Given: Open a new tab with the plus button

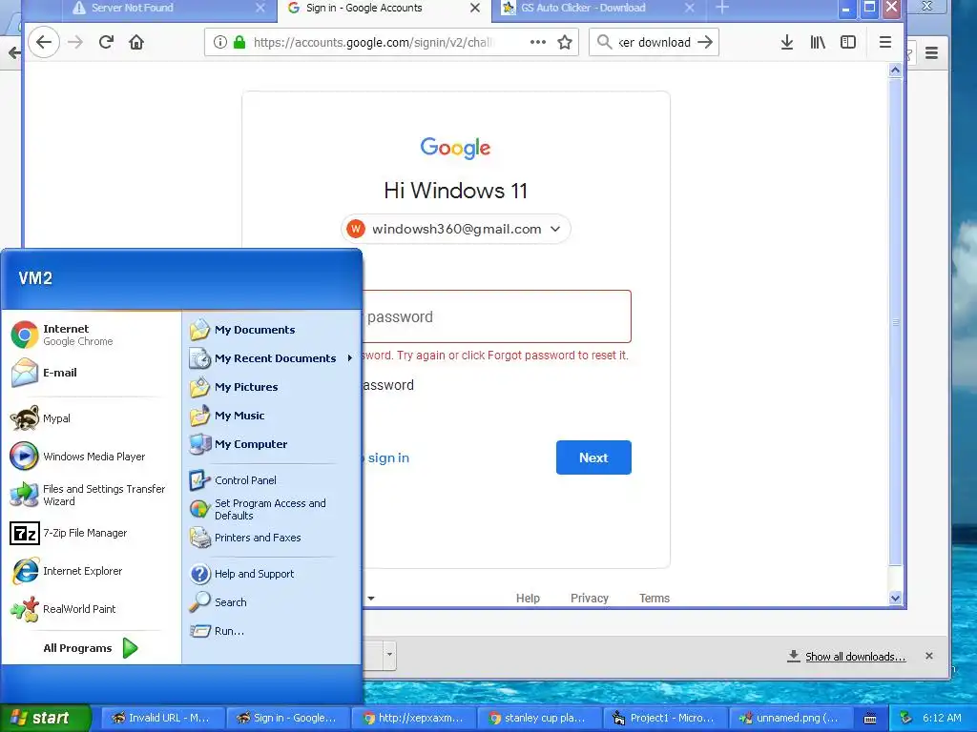Looking at the screenshot, I should coord(722,8).
